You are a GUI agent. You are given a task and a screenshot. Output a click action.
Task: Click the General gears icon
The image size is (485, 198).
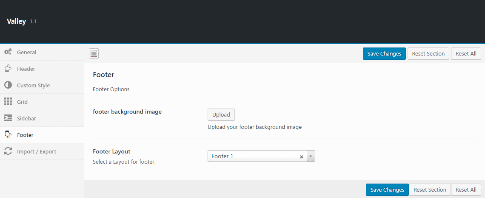click(8, 52)
